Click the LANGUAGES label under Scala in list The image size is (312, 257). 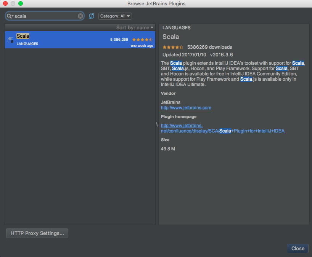pyautogui.click(x=27, y=44)
